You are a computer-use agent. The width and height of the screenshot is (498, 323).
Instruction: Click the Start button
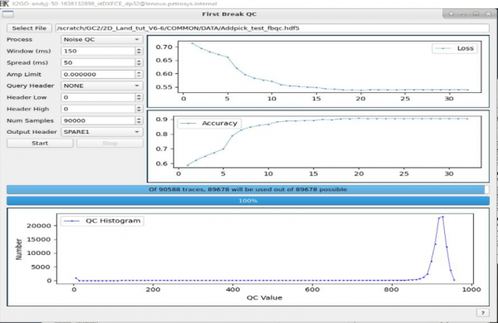click(40, 144)
